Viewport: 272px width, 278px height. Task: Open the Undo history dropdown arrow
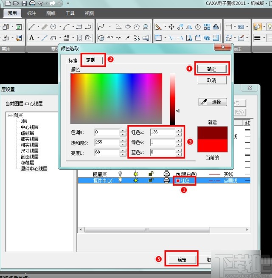47,3
